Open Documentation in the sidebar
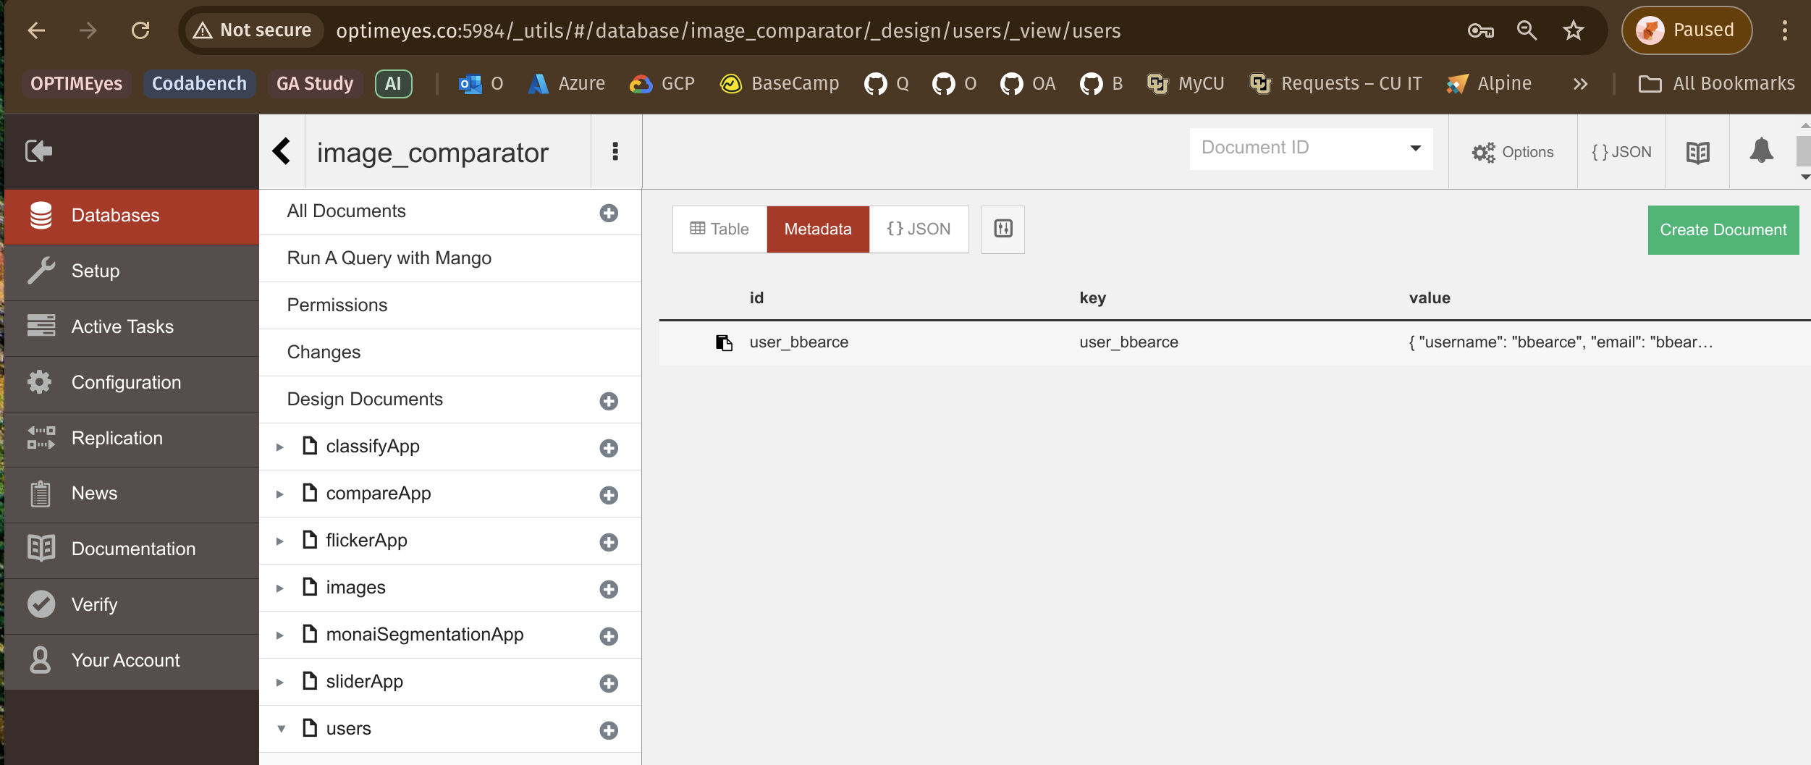 [132, 550]
